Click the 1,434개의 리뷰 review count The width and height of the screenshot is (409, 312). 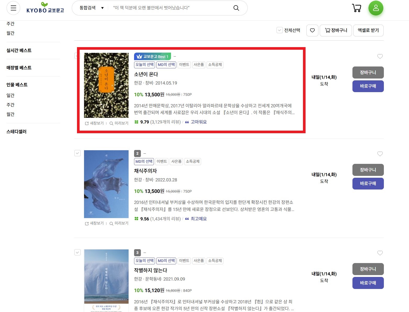[165, 219]
